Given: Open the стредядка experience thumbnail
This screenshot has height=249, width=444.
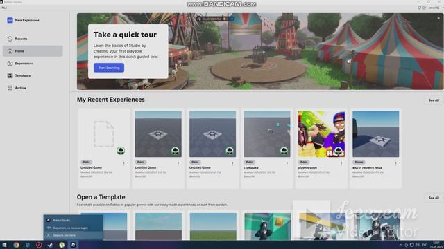Looking at the screenshot, I should (267, 133).
